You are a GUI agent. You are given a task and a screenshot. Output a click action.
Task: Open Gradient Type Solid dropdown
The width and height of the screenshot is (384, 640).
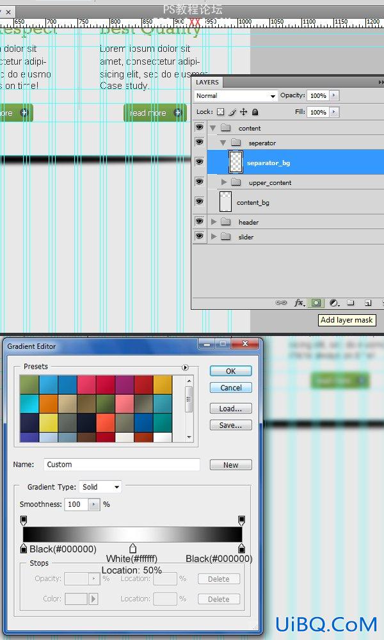coord(100,487)
